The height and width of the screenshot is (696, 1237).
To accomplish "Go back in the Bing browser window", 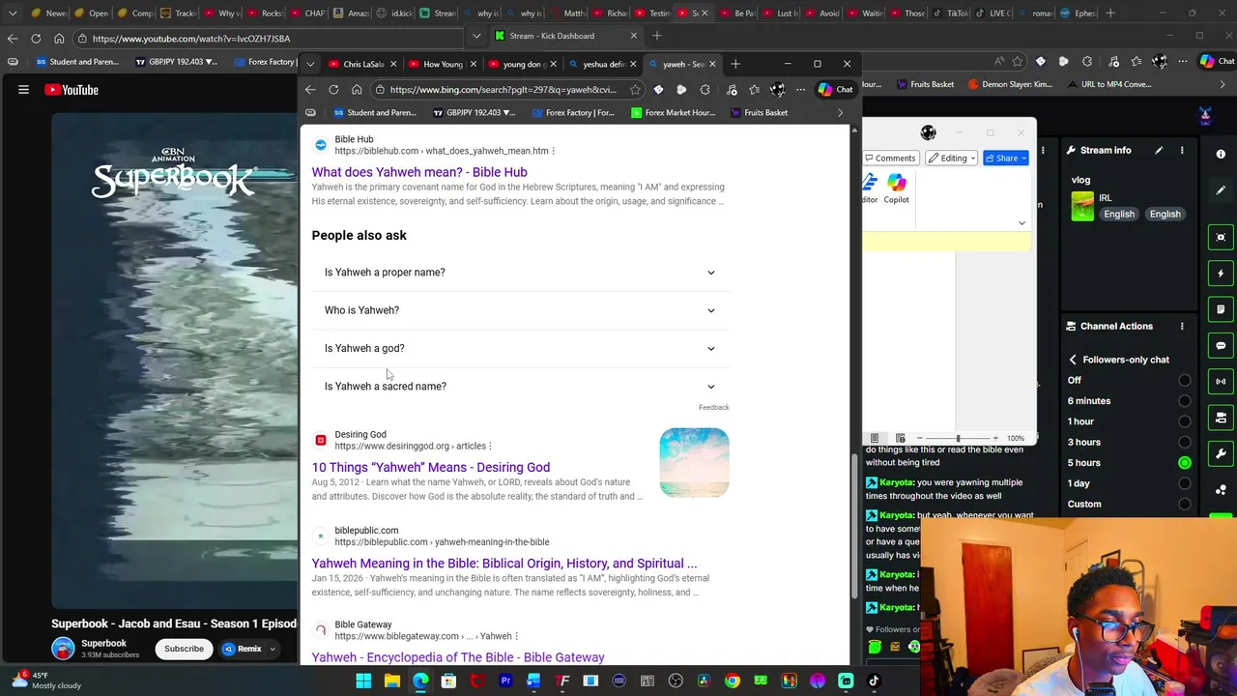I will pyautogui.click(x=310, y=90).
